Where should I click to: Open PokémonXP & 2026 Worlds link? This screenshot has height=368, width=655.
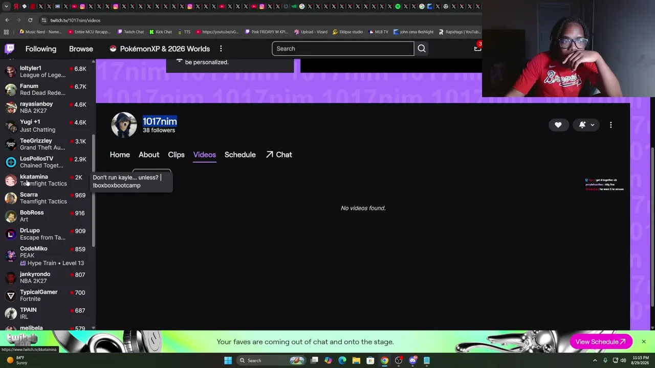tap(160, 49)
